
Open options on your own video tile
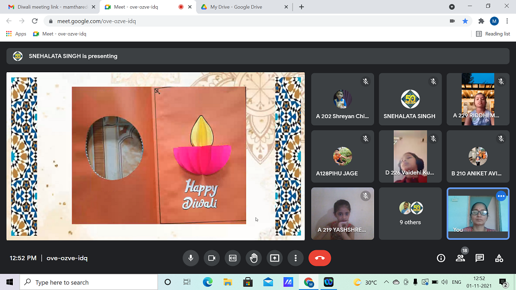[501, 196]
